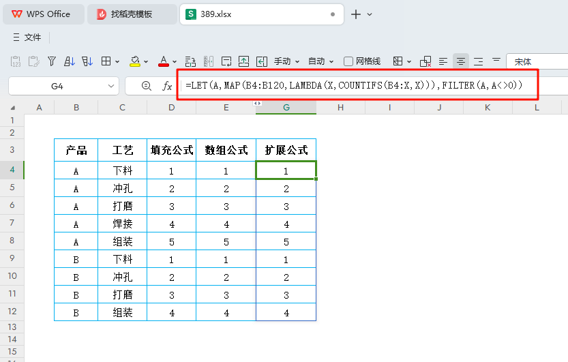568x362 pixels.
Task: Select row 13 header
Action: coord(12,327)
